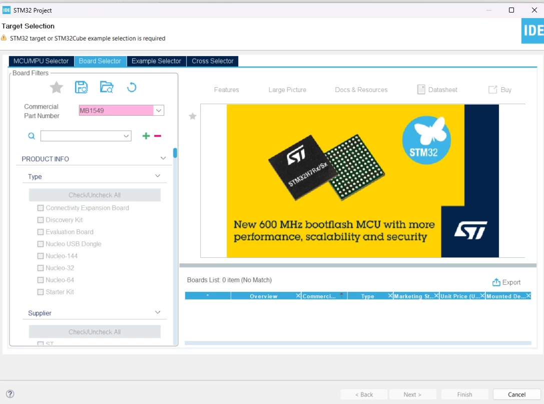This screenshot has height=404, width=544.
Task: Remove the Mounted Device column via its X
Action: (x=528, y=296)
